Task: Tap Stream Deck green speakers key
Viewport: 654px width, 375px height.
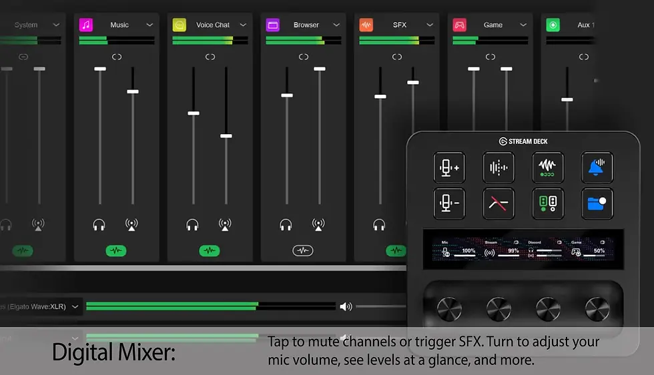Action: pos(548,204)
